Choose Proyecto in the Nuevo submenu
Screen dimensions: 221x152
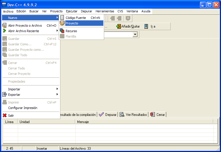pyautogui.click(x=81, y=23)
